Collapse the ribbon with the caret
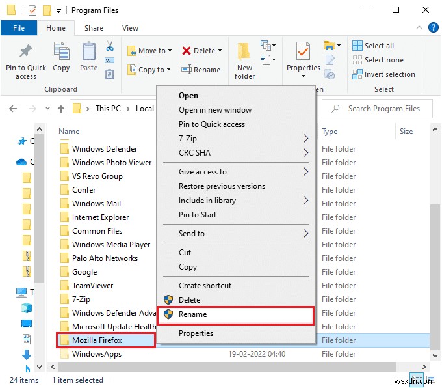442x388 pixels. [x=419, y=27]
